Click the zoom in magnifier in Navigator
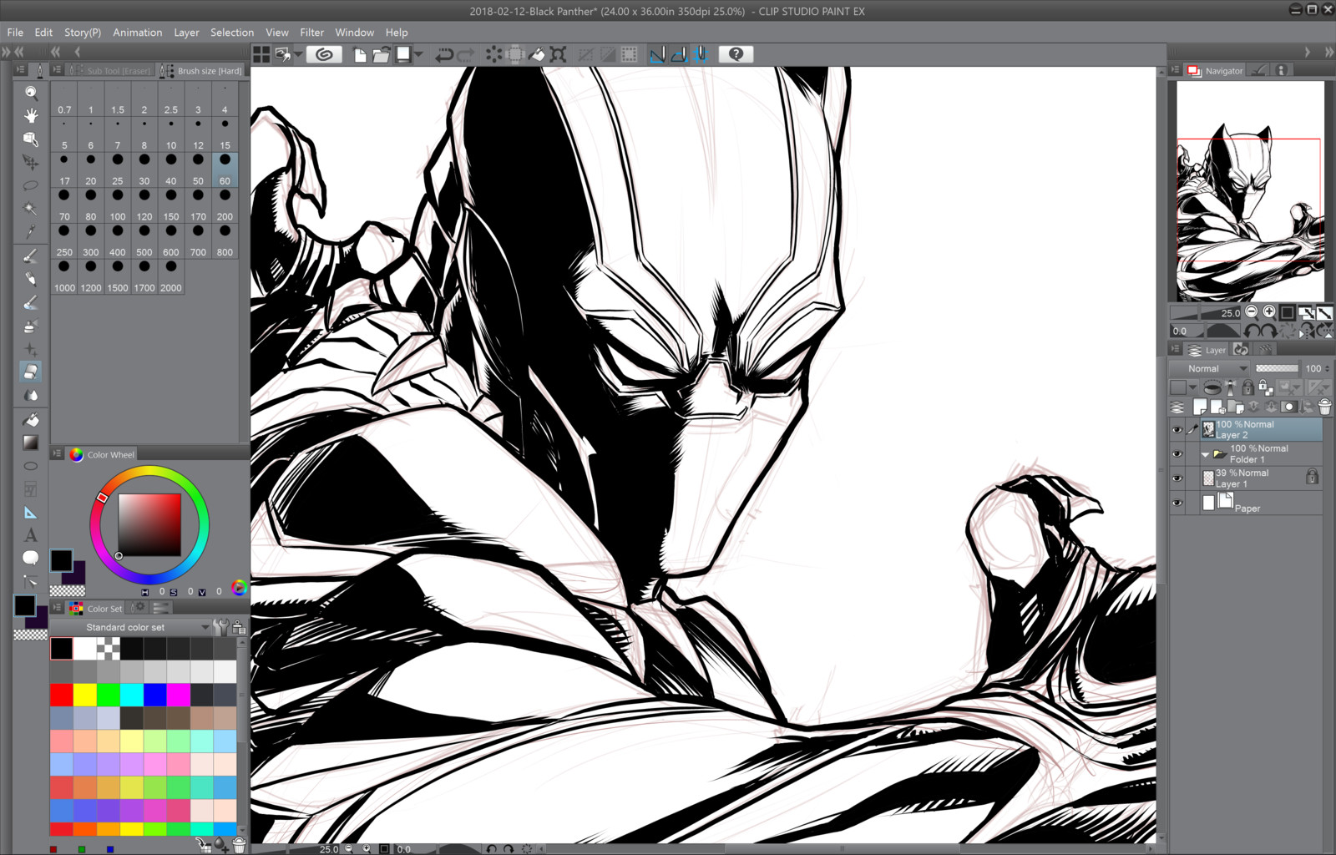The height and width of the screenshot is (855, 1336). (x=1269, y=312)
